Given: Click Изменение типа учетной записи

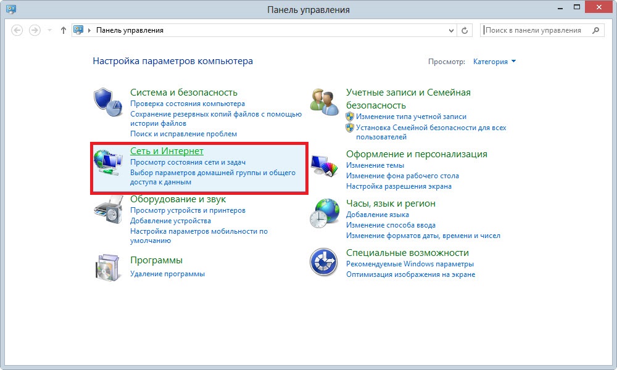Looking at the screenshot, I should (411, 117).
